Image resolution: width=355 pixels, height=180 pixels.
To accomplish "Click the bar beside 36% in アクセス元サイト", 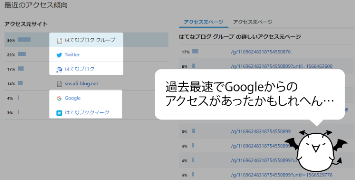I will click(x=24, y=40).
